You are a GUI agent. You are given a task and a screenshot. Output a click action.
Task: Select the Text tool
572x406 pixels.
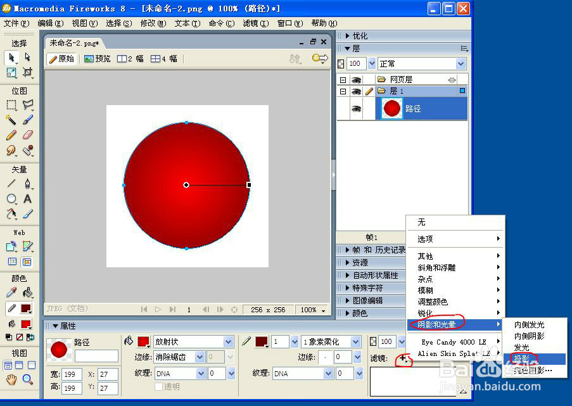(27, 199)
